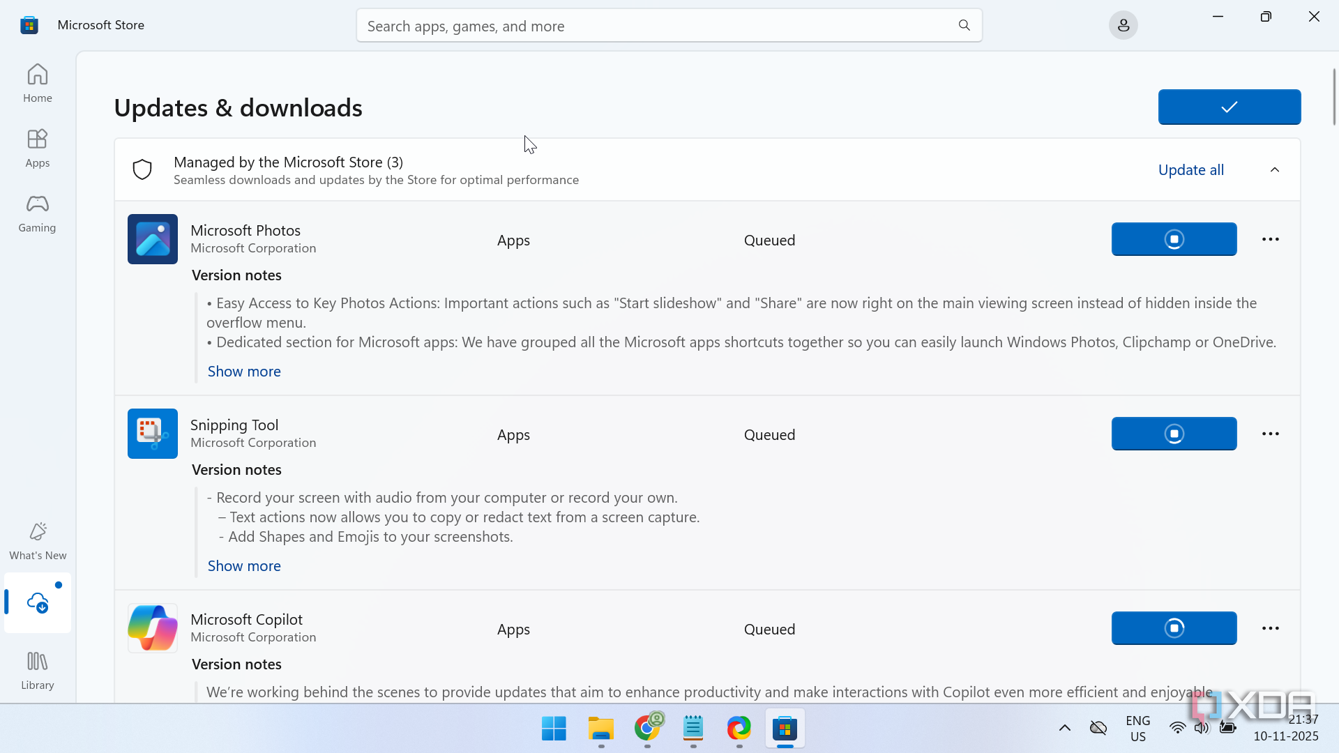This screenshot has width=1339, height=753.
Task: Click the Microsoft Photos app icon
Action: (x=153, y=239)
